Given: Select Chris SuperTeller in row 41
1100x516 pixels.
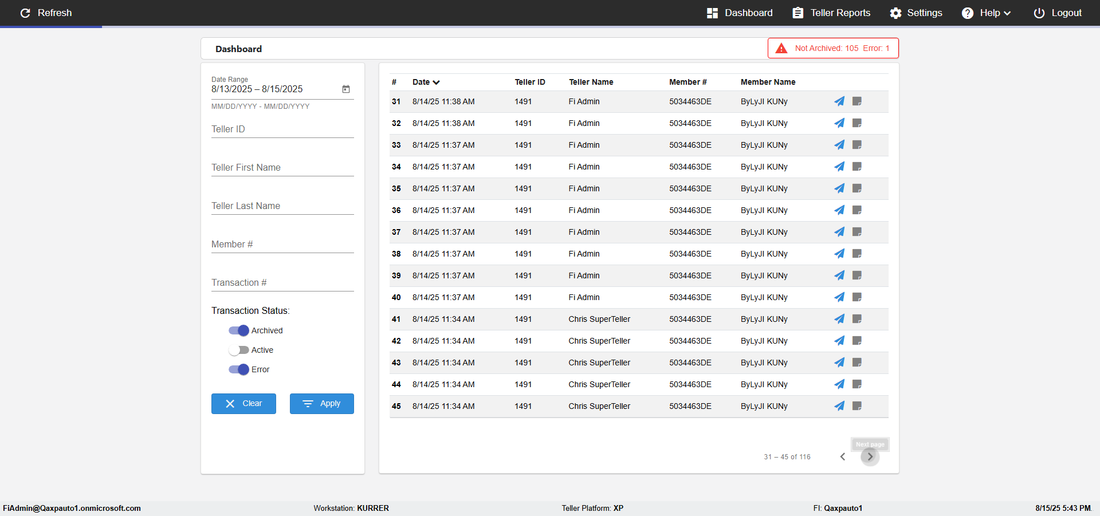Looking at the screenshot, I should click(599, 319).
